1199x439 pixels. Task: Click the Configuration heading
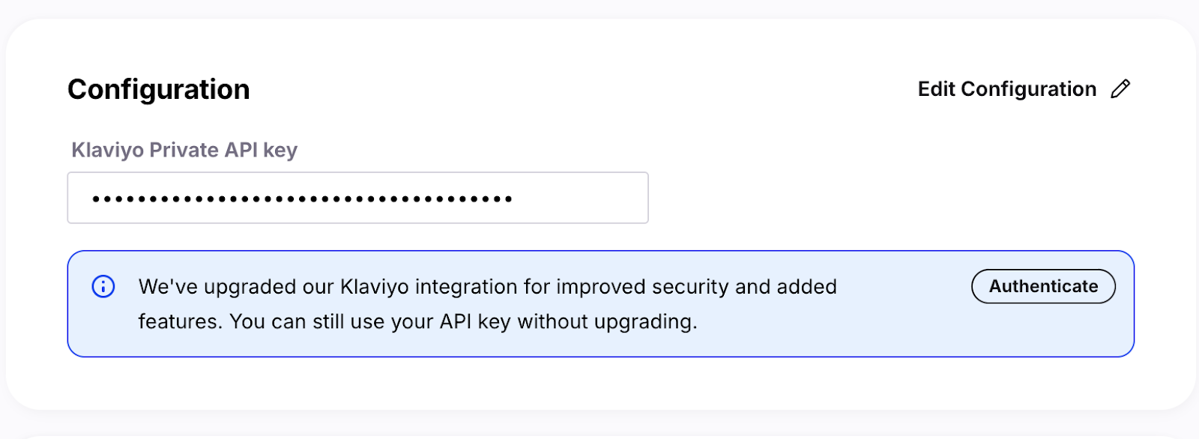coord(158,89)
